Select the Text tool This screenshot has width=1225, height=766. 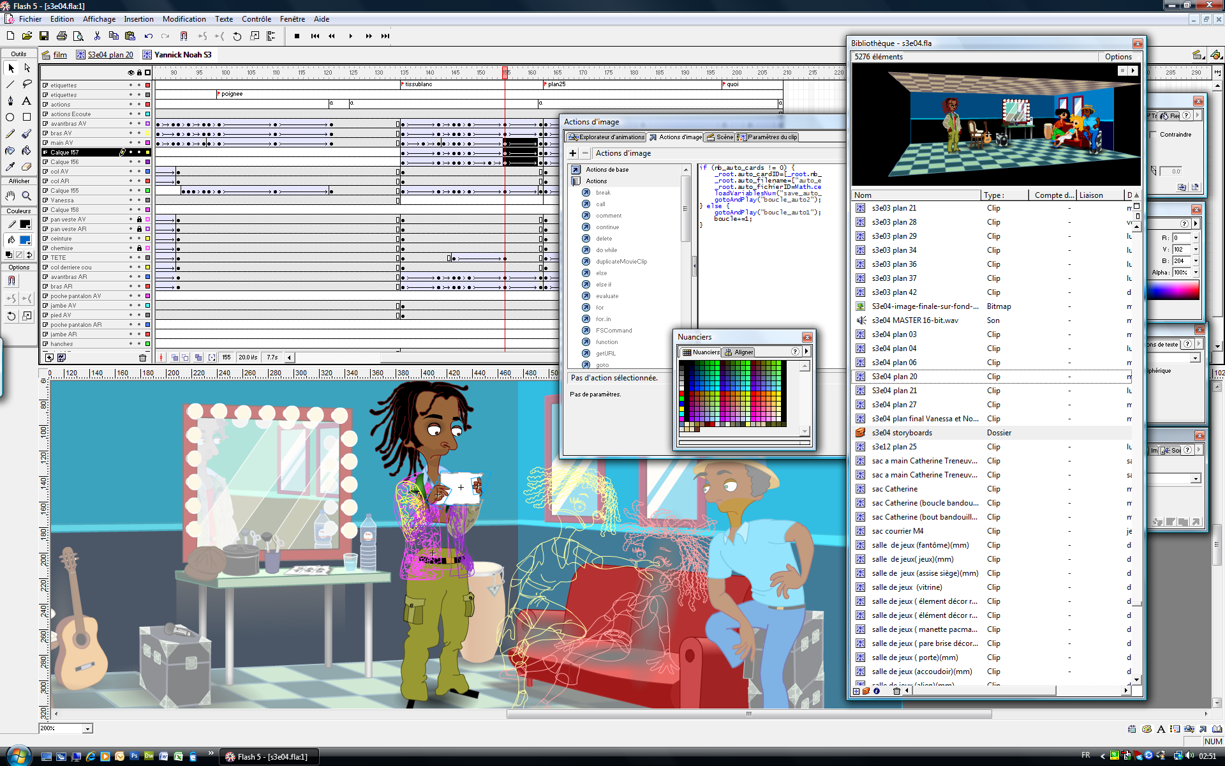pyautogui.click(x=27, y=101)
